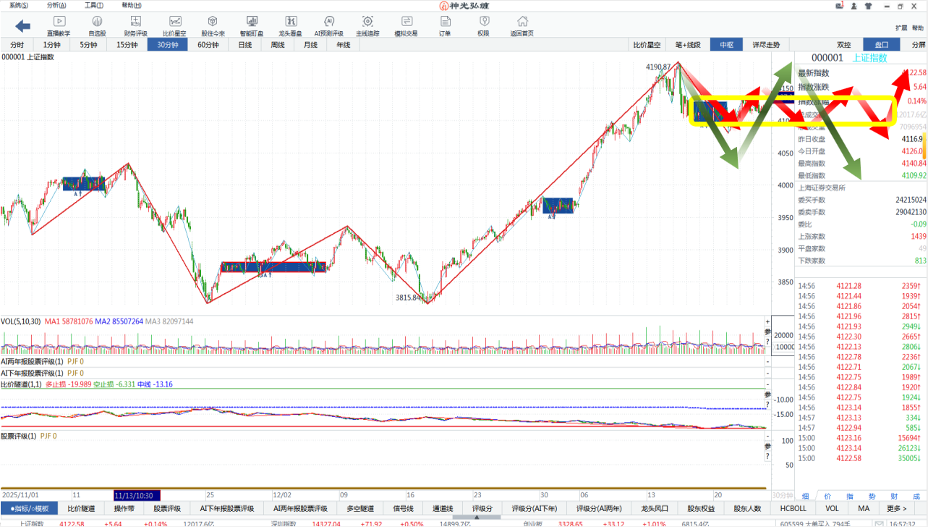The height and width of the screenshot is (527, 928).
Task: Click the blue back arrow icon
Action: (22, 26)
